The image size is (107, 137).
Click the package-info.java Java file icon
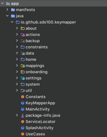pos(23,115)
